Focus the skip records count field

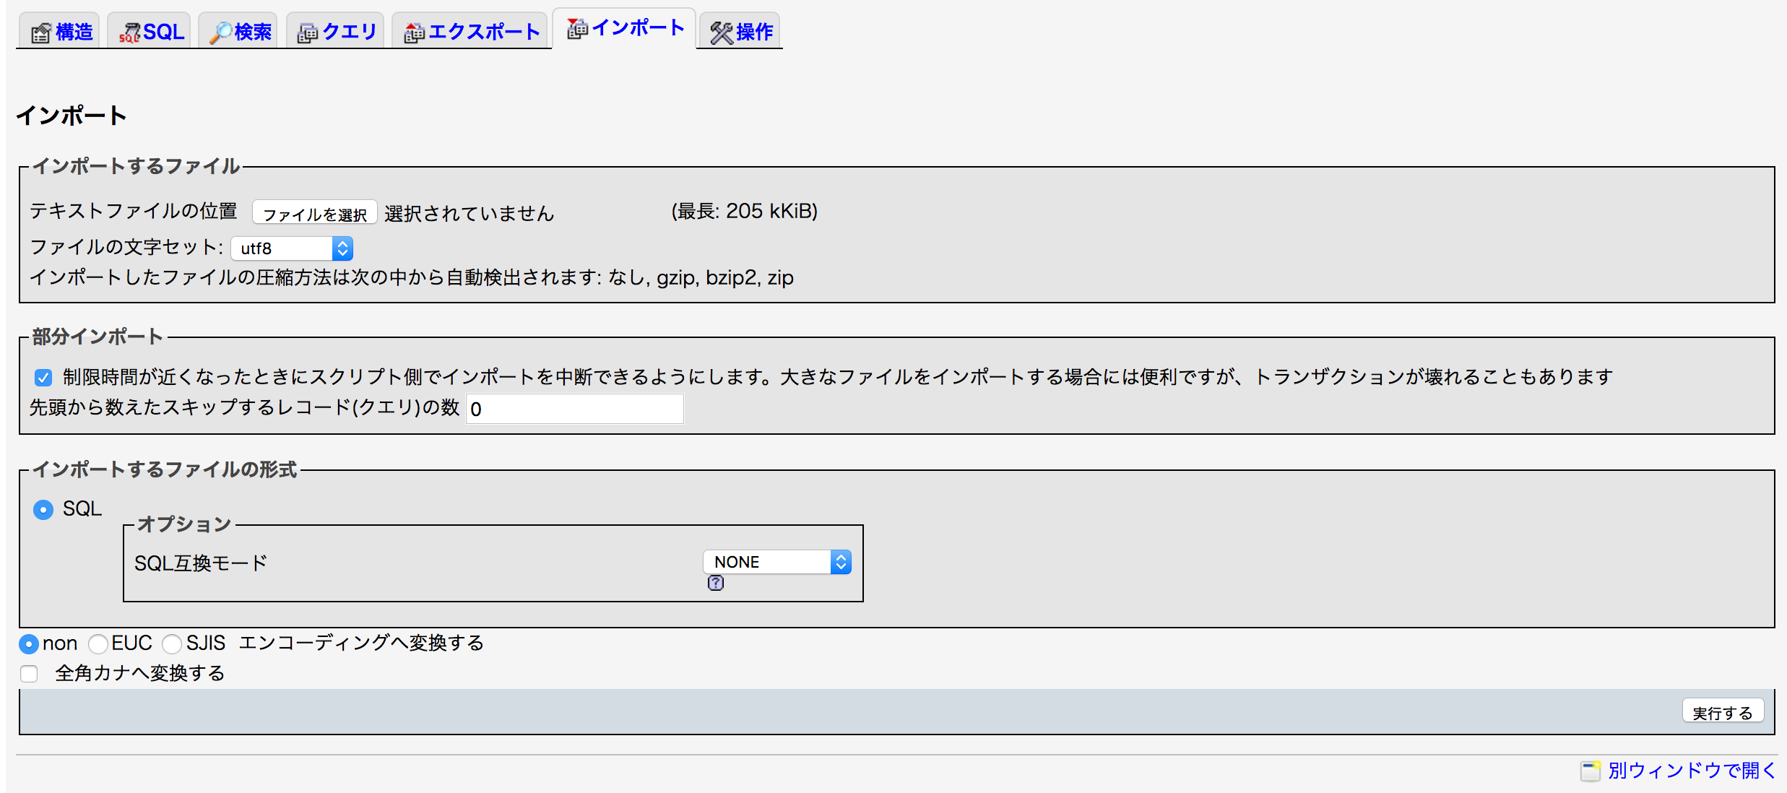(x=575, y=409)
